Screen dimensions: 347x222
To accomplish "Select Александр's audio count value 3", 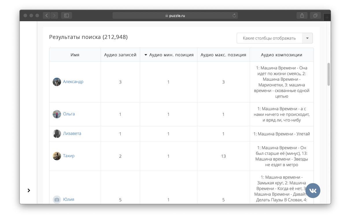I will [x=120, y=82].
